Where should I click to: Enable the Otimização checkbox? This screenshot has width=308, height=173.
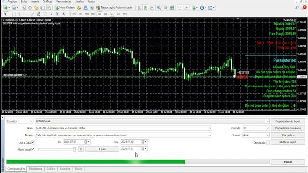pyautogui.click(x=268, y=143)
